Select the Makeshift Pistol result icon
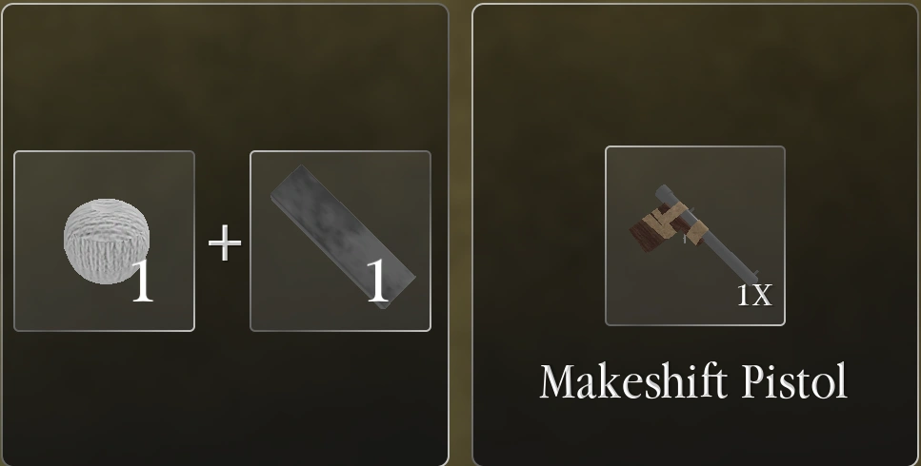 (695, 236)
